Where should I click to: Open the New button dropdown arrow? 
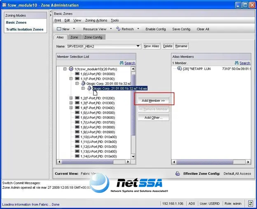[x=74, y=29]
